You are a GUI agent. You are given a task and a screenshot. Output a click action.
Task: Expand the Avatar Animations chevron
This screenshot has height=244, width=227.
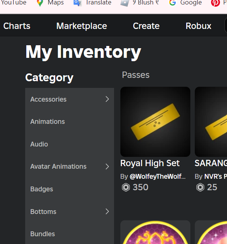107,166
